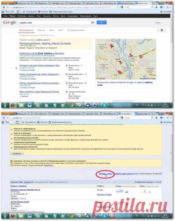Open 'Комплексный Ремонт' ad link
The image size is (175, 221).
pos(45,43)
